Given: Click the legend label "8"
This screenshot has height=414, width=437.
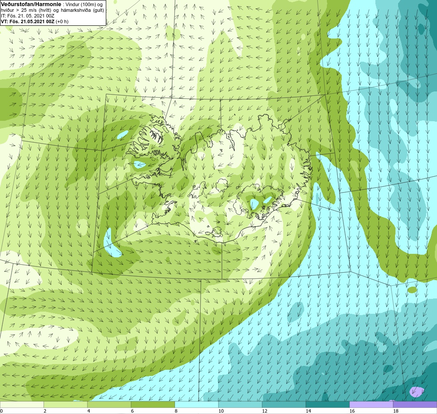Looking at the screenshot, I should 176,411.
